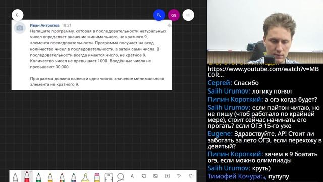Open the hamburger menu button
The height and width of the screenshot is (182, 323).
click(x=188, y=15)
